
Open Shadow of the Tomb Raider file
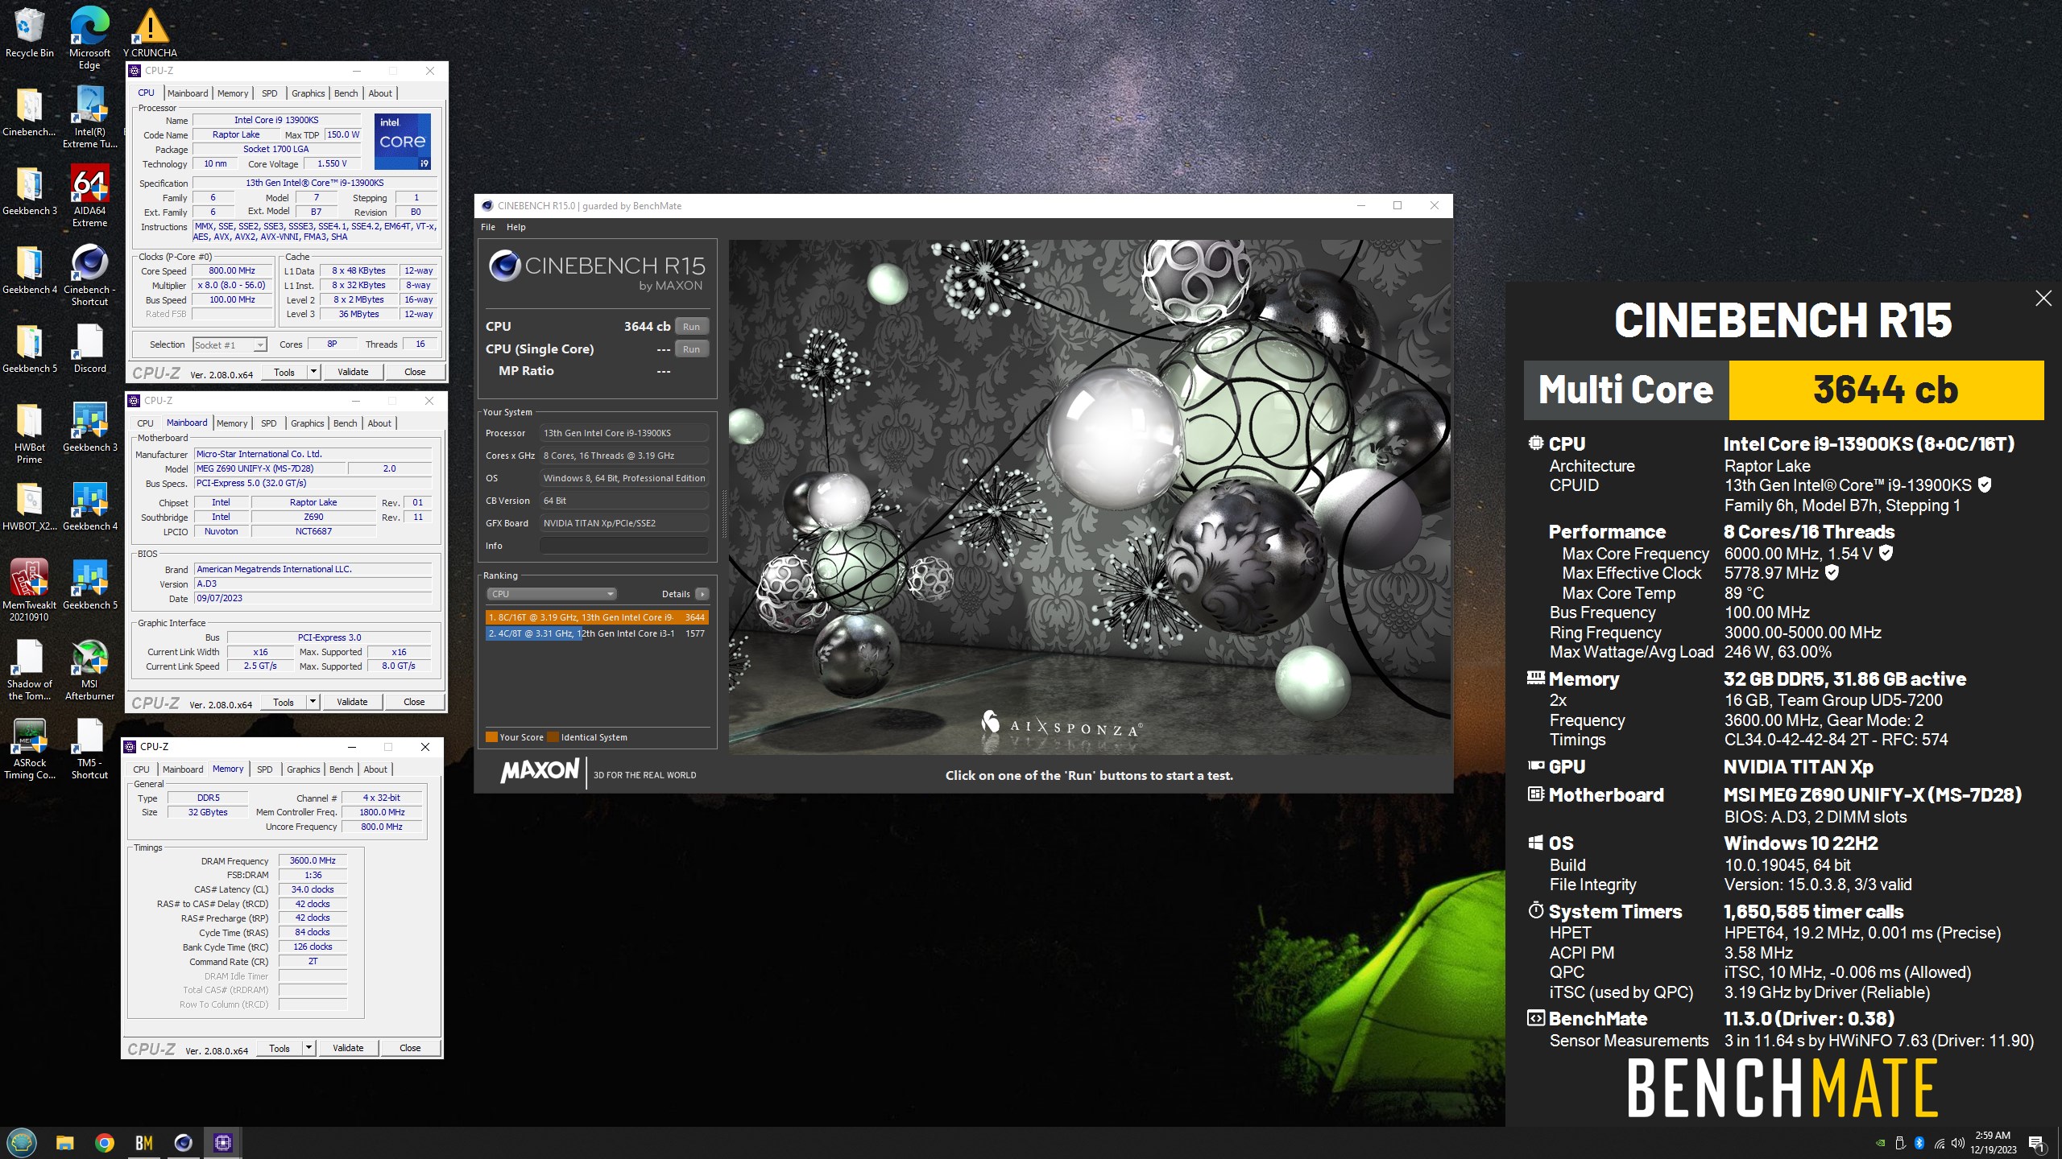click(29, 669)
